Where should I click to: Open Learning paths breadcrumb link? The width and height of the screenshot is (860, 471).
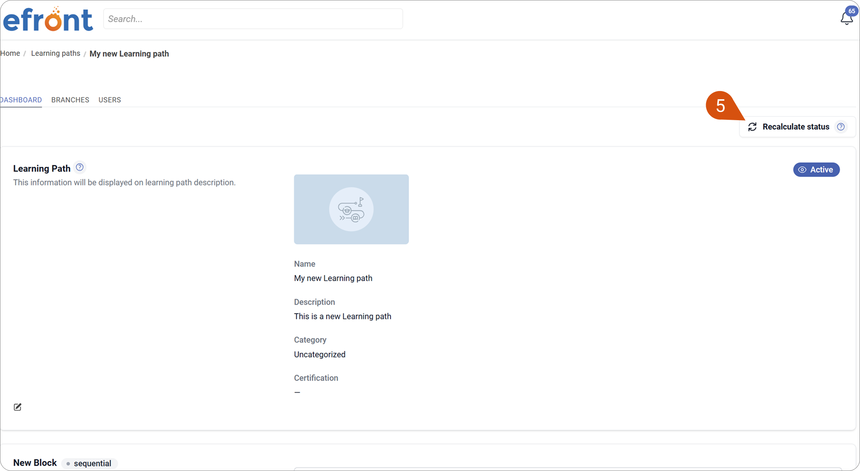[x=56, y=53]
